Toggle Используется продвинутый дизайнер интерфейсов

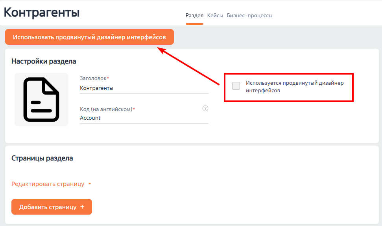pos(236,85)
